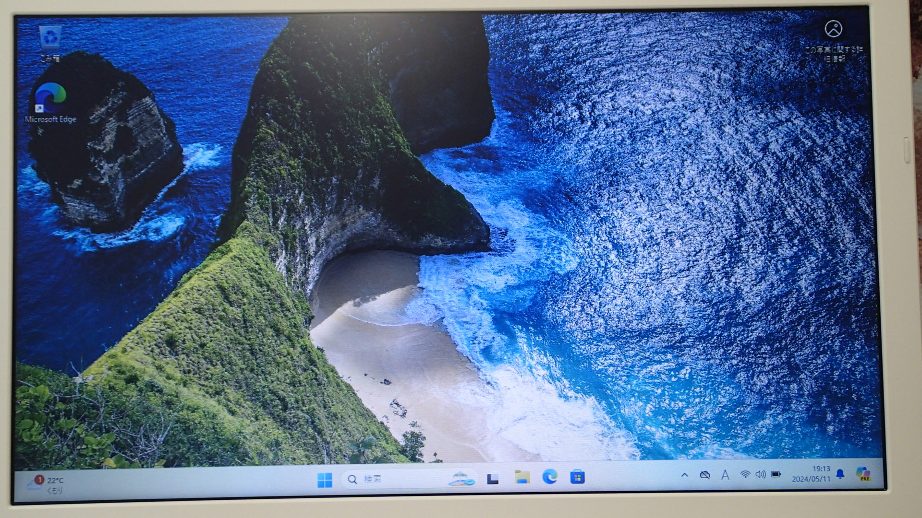Open Copilot preview icon in taskbar
This screenshot has height=518, width=922.
pyautogui.click(x=863, y=474)
